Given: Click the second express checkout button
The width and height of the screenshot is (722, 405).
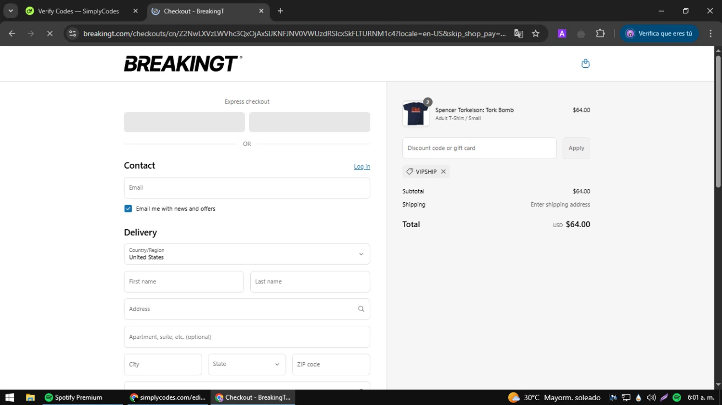Looking at the screenshot, I should 309,122.
